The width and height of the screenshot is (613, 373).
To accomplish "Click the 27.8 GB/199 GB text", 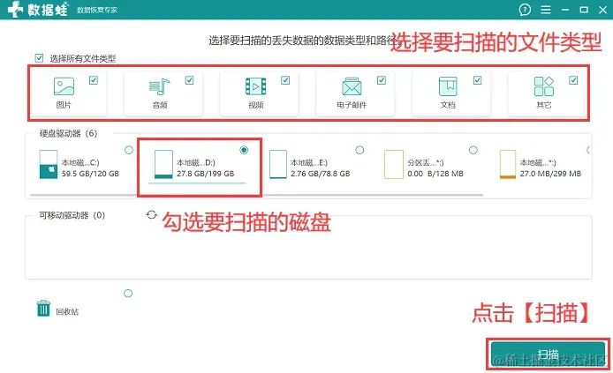I will [x=205, y=174].
